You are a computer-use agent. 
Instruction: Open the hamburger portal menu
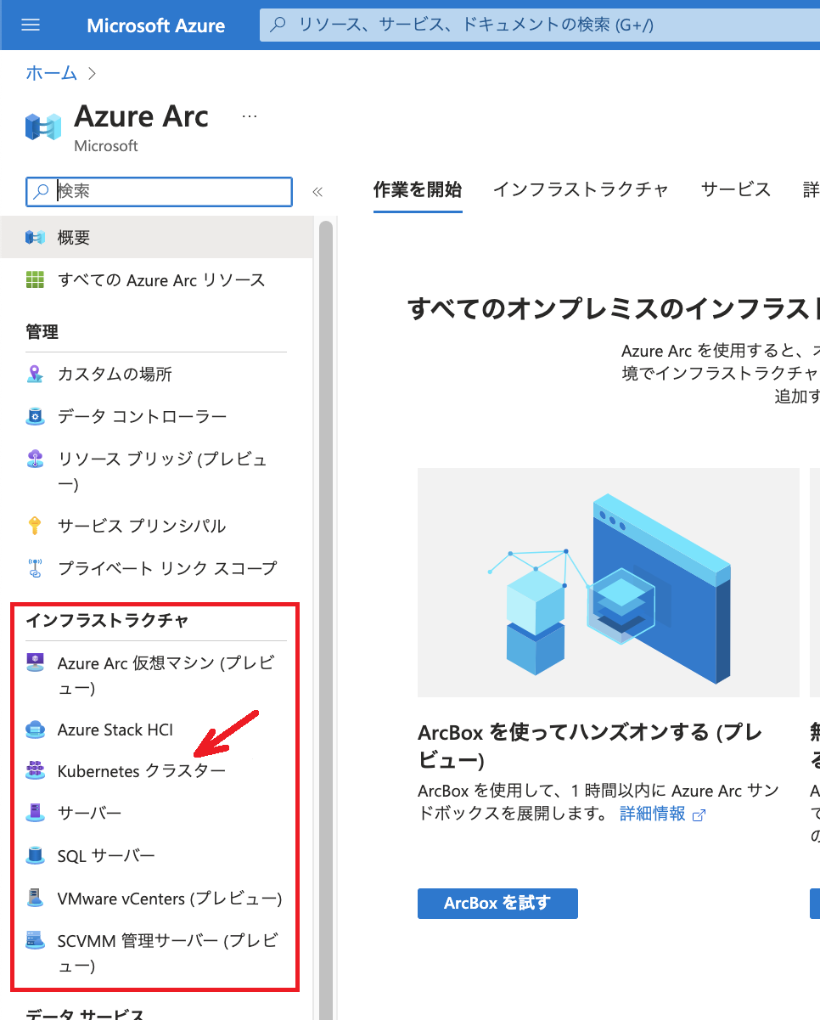(31, 25)
